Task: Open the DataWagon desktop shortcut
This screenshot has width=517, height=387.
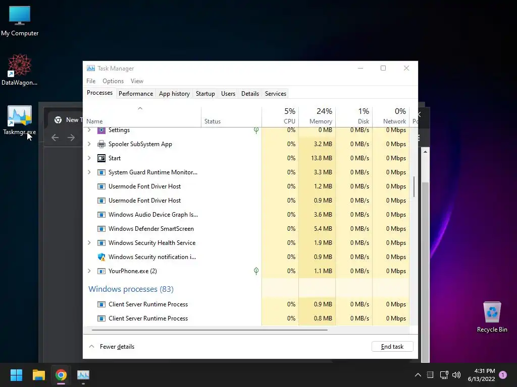Action: point(20,70)
